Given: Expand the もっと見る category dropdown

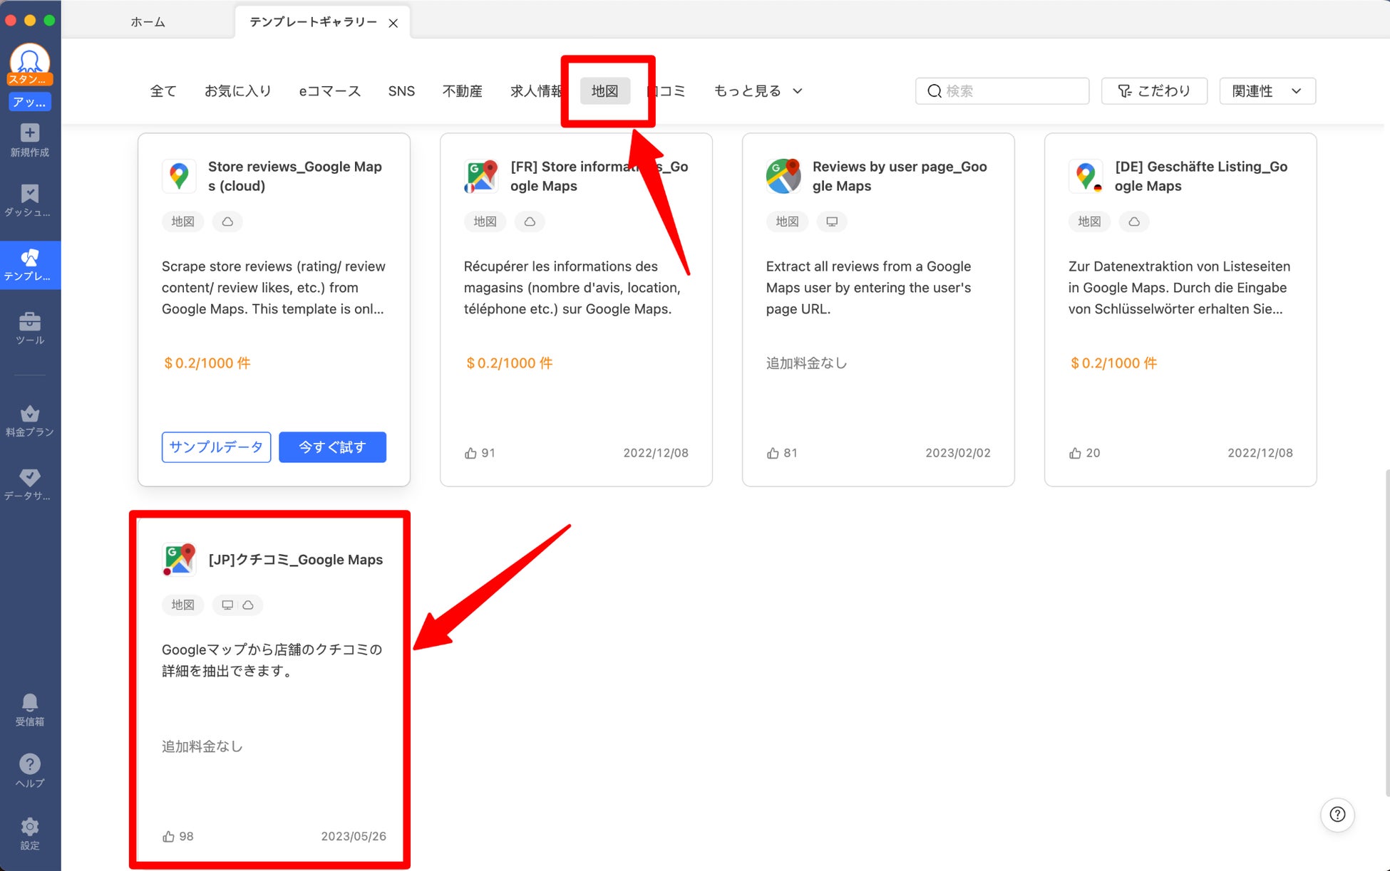Looking at the screenshot, I should click(758, 91).
